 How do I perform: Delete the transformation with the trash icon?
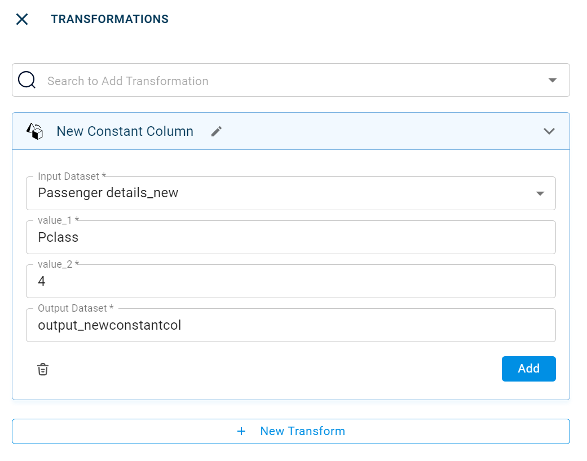(x=43, y=369)
